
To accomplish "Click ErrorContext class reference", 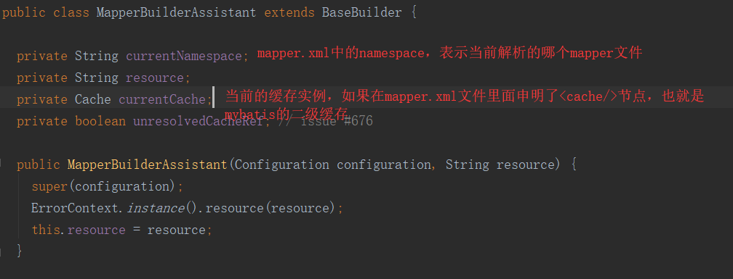I will click(76, 208).
